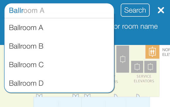The height and width of the screenshot is (107, 170).
Task: Close the search panel with the X
Action: pyautogui.click(x=161, y=10)
